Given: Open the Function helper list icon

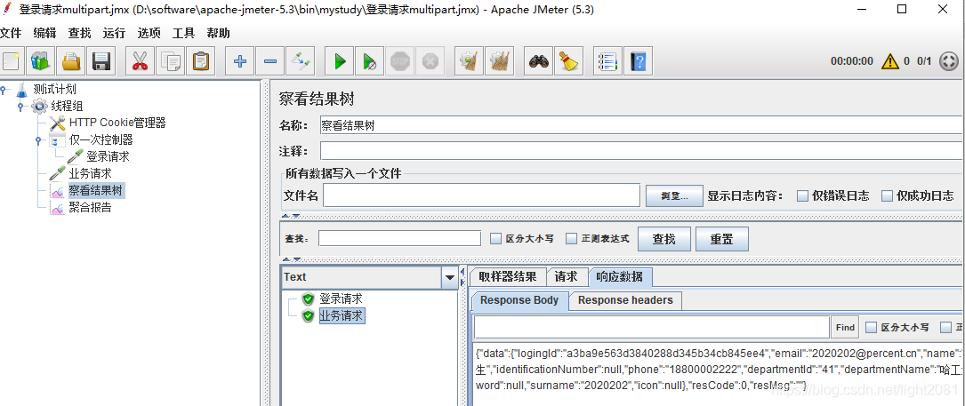Looking at the screenshot, I should [x=608, y=61].
